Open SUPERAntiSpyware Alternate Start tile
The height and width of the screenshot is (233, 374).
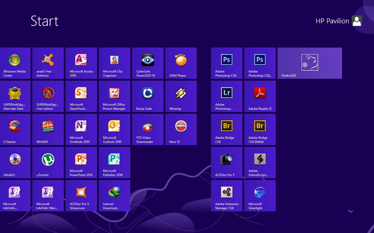pos(15,96)
